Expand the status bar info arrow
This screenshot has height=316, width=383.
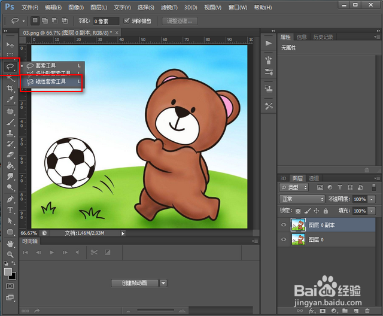point(123,233)
